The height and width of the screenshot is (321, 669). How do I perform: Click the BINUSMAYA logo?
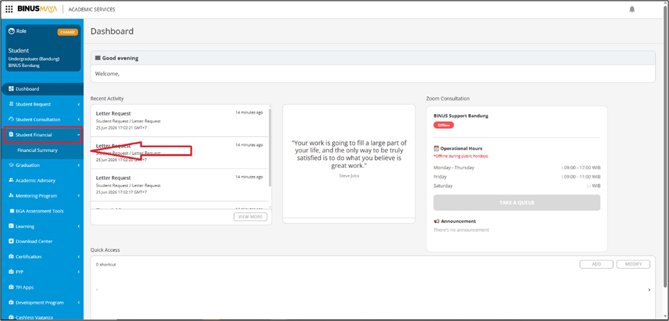tap(37, 9)
